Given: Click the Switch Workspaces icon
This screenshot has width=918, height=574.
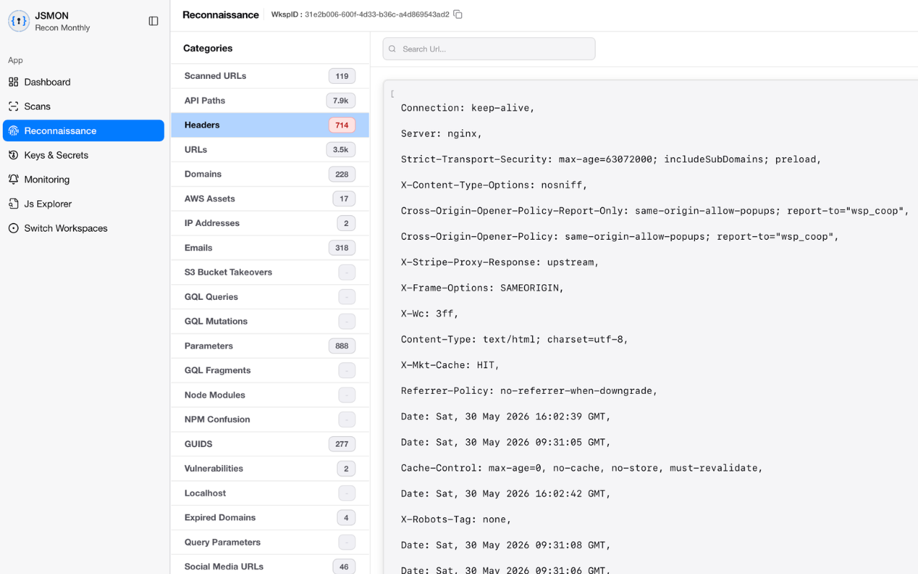Looking at the screenshot, I should click(x=14, y=228).
